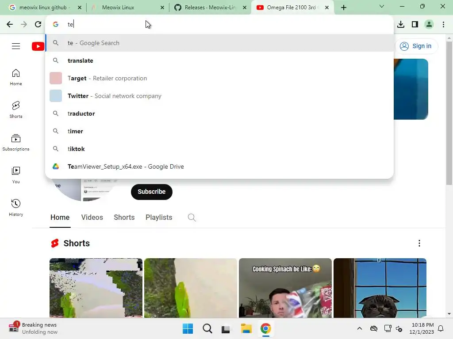Click Chrome icon on taskbar
The width and height of the screenshot is (453, 339).
(x=265, y=328)
